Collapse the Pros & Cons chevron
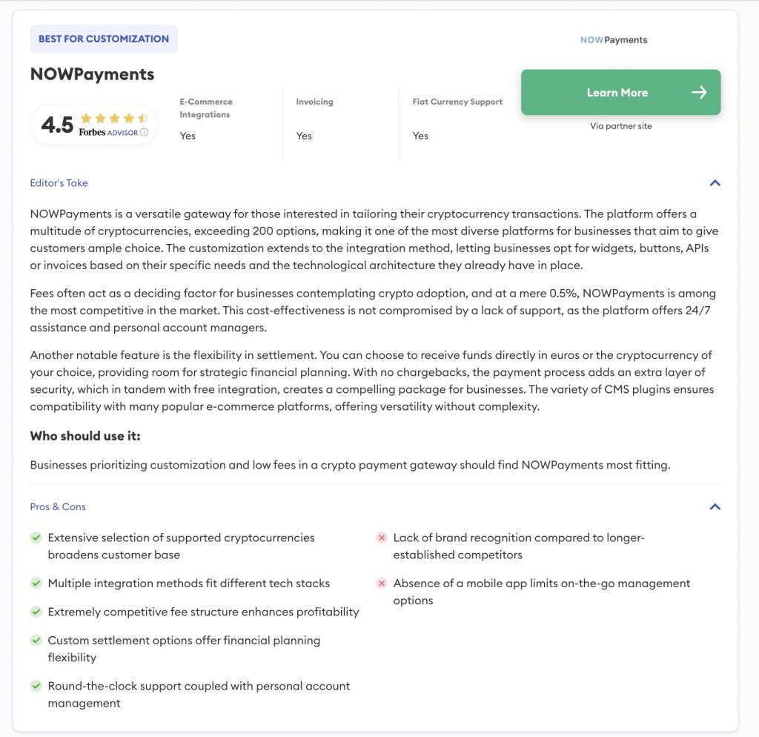This screenshot has width=759, height=737. point(715,506)
